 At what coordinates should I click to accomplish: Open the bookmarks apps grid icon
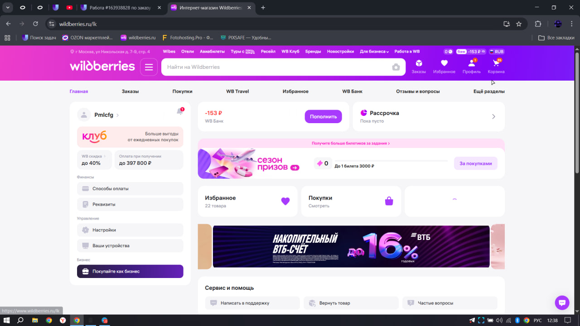(7, 38)
